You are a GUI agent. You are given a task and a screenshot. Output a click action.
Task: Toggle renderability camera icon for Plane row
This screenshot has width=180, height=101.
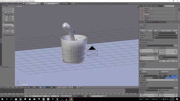tap(177, 16)
